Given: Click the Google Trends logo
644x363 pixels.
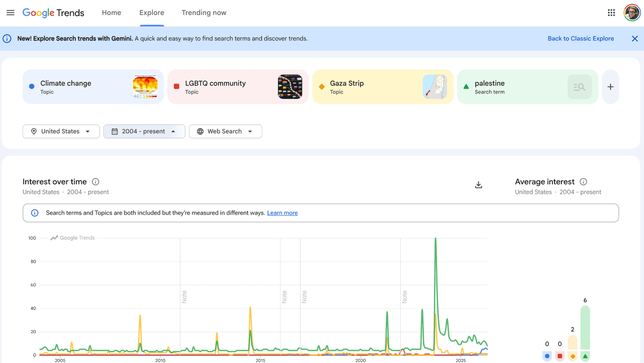Looking at the screenshot, I should 53,13.
